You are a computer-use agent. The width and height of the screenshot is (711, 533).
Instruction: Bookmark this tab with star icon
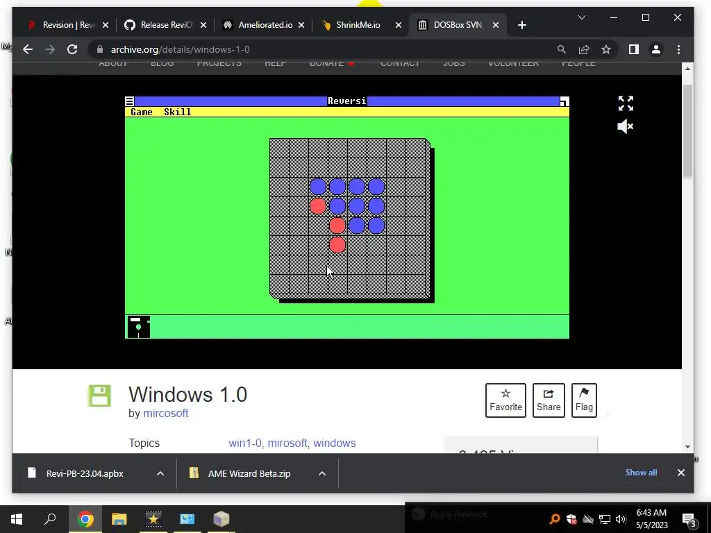[x=605, y=49]
